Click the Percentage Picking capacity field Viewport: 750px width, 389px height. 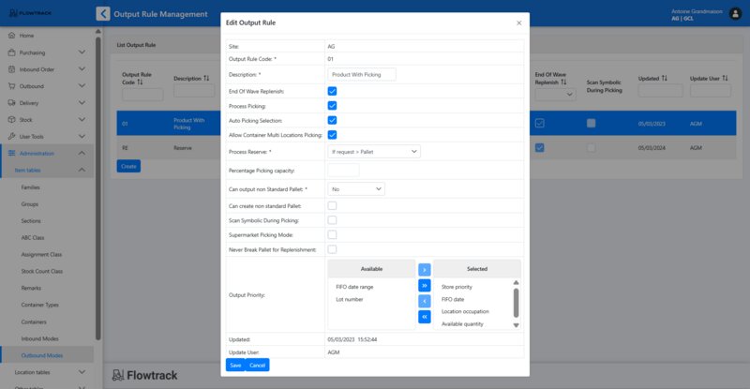[x=343, y=171]
